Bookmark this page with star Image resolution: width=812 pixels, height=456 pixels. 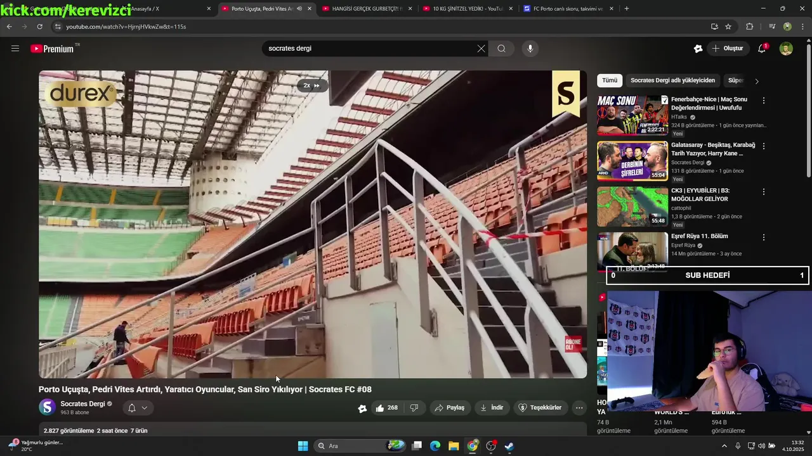(728, 27)
